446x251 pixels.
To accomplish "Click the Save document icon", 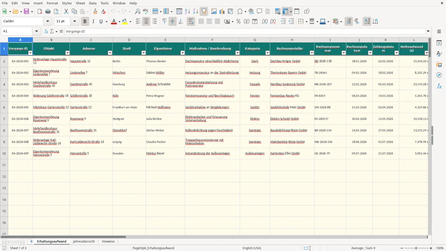I will pyautogui.click(x=26, y=12).
